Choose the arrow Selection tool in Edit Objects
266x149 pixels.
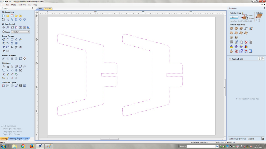[x=4, y=67]
